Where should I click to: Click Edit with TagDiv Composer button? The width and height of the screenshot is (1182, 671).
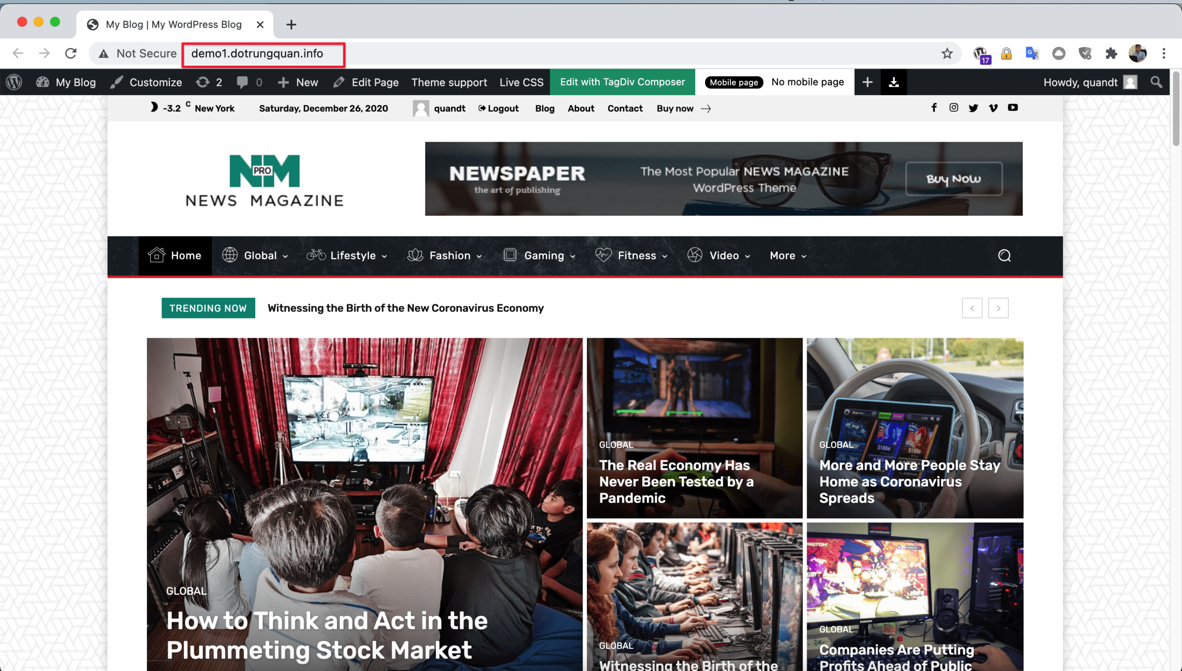click(622, 82)
